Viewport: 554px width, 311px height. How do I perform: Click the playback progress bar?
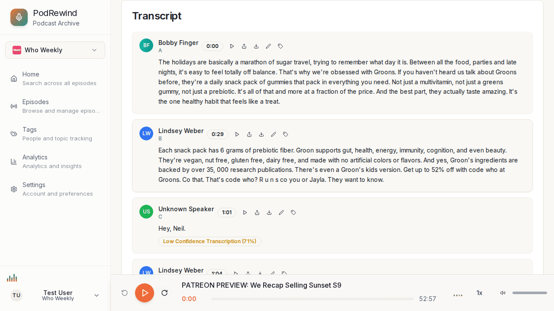tap(312, 299)
